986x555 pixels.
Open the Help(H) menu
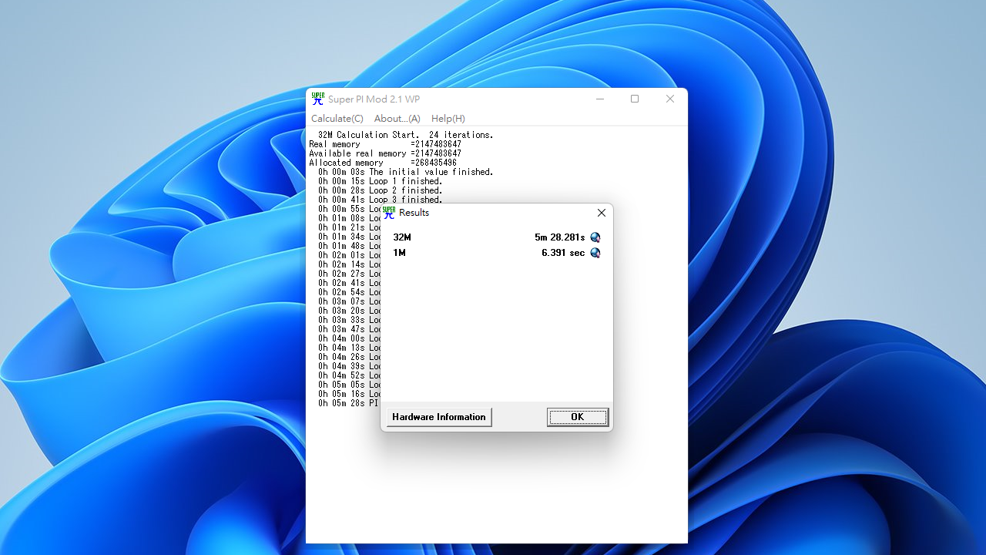click(x=448, y=119)
